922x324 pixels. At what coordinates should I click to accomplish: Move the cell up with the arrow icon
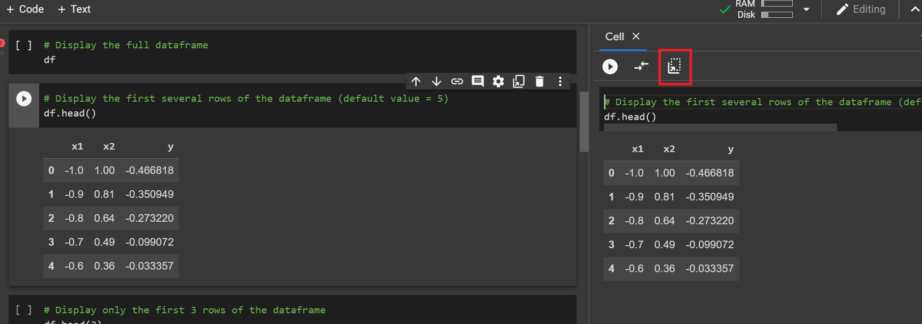[416, 81]
